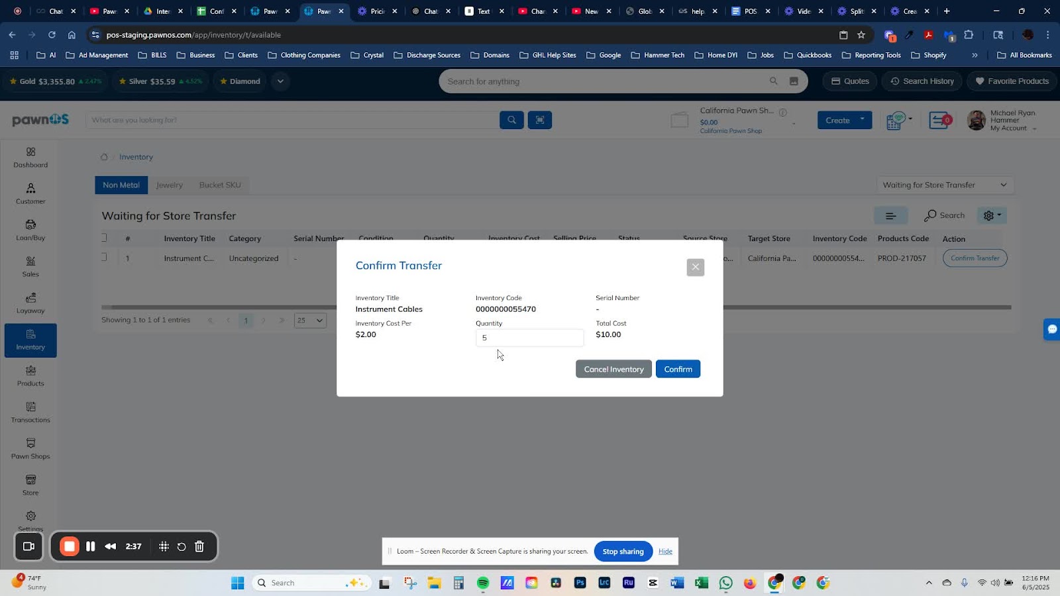Open the Waiting for Store Transfer dropdown
Image resolution: width=1060 pixels, height=596 pixels.
(945, 185)
